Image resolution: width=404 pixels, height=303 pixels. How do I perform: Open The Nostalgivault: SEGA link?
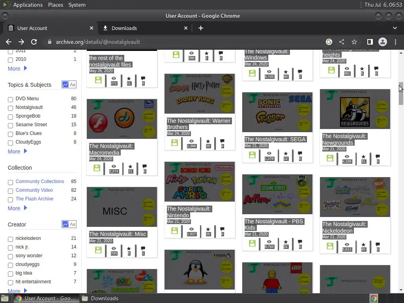275,139
